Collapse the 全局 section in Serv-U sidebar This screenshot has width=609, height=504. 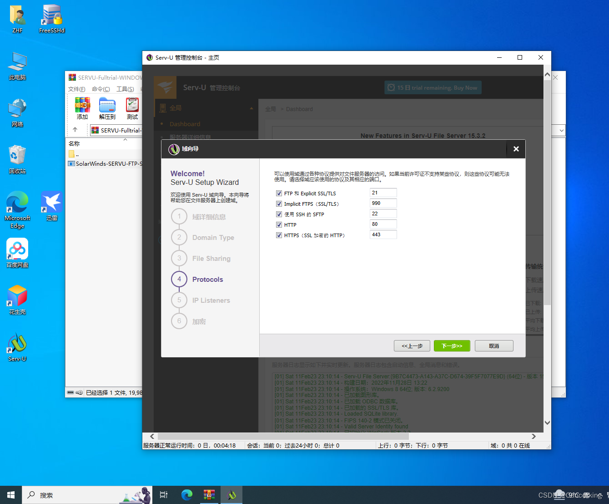(252, 108)
